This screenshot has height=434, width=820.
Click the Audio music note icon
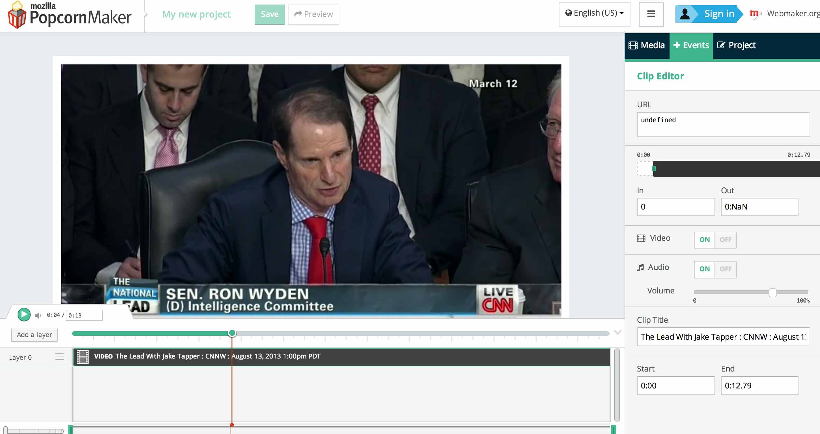[x=641, y=267]
